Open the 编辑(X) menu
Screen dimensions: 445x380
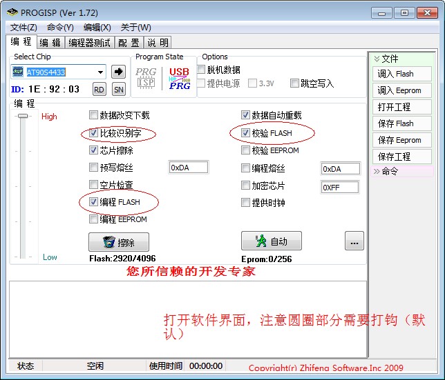pyautogui.click(x=97, y=28)
